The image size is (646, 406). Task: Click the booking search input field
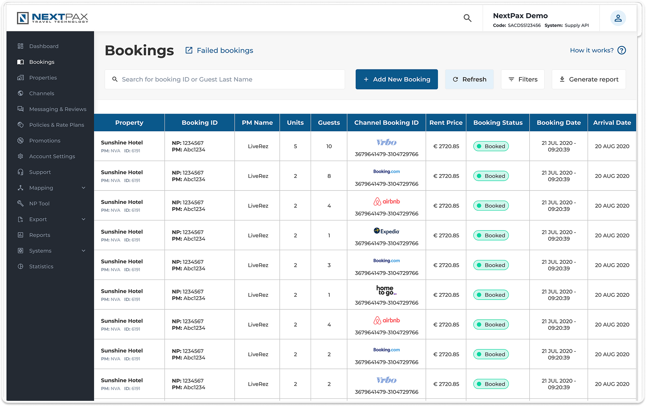point(225,79)
